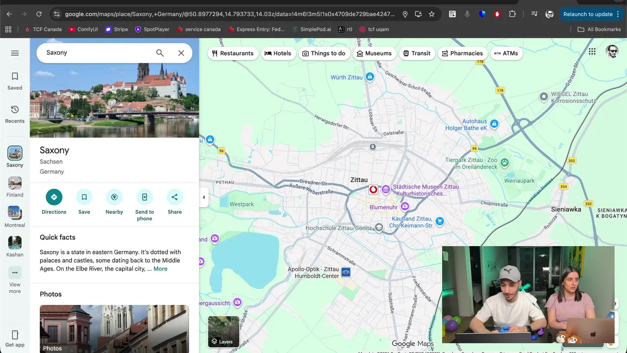627x353 pixels.
Task: Save Saxony with the bookmark button
Action: point(84,202)
